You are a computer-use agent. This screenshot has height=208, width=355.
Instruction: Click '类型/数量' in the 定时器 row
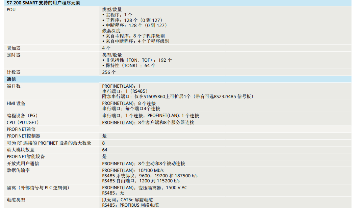(x=112, y=55)
